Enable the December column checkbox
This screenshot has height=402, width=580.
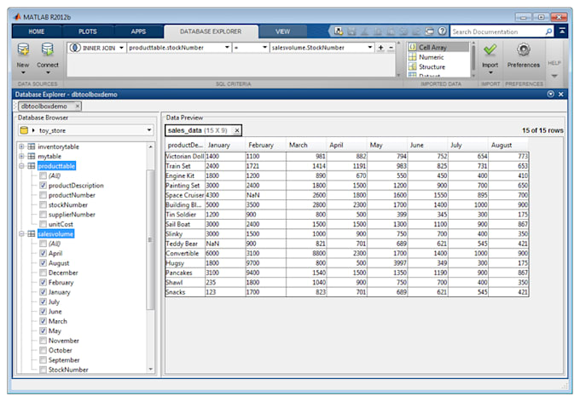click(43, 273)
